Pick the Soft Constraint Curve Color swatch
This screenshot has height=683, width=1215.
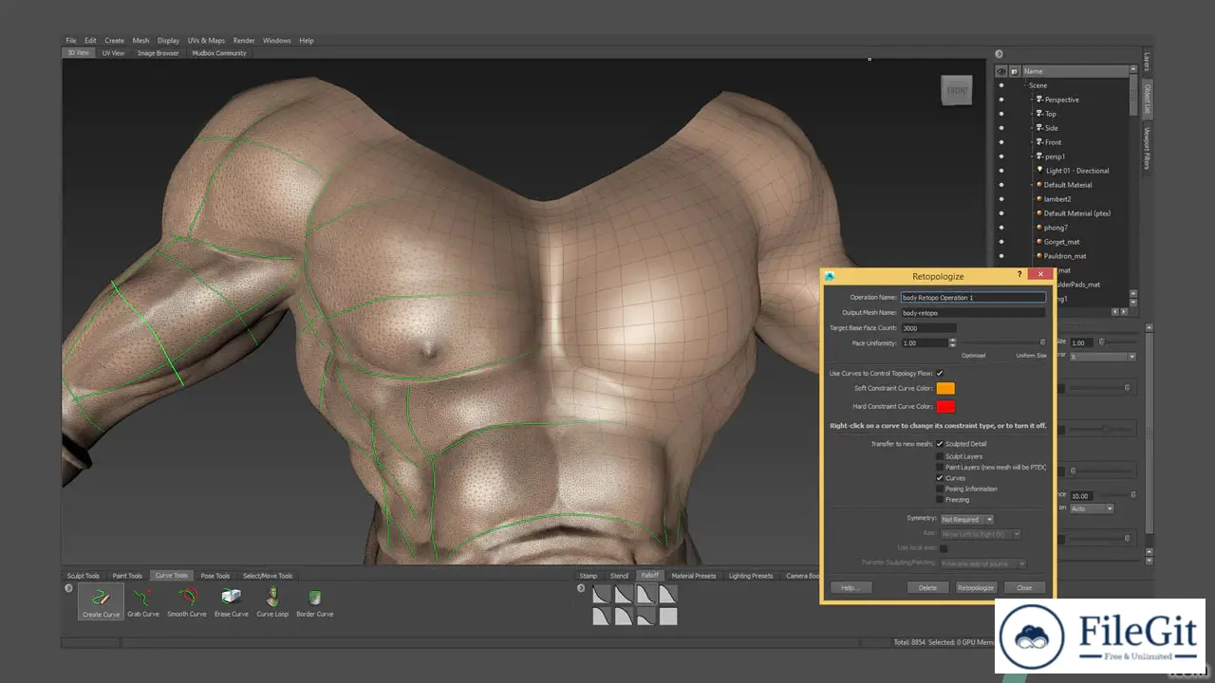tap(945, 388)
